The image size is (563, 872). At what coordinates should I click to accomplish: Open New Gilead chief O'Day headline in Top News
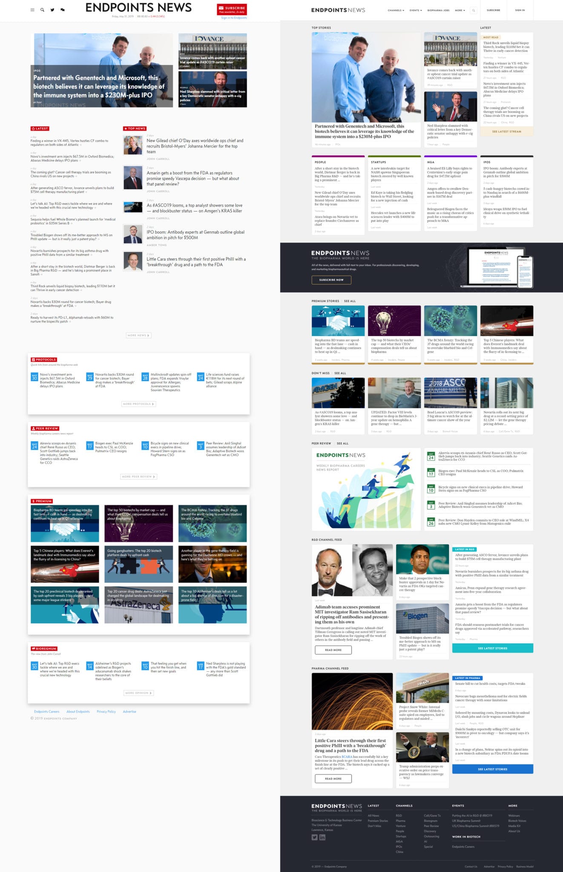click(195, 146)
